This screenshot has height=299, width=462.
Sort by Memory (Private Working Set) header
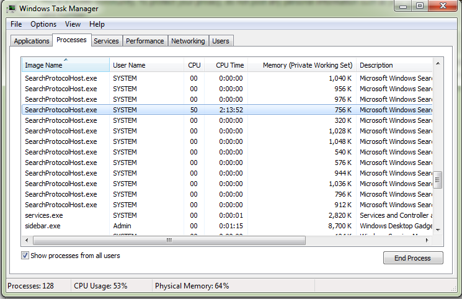click(302, 65)
